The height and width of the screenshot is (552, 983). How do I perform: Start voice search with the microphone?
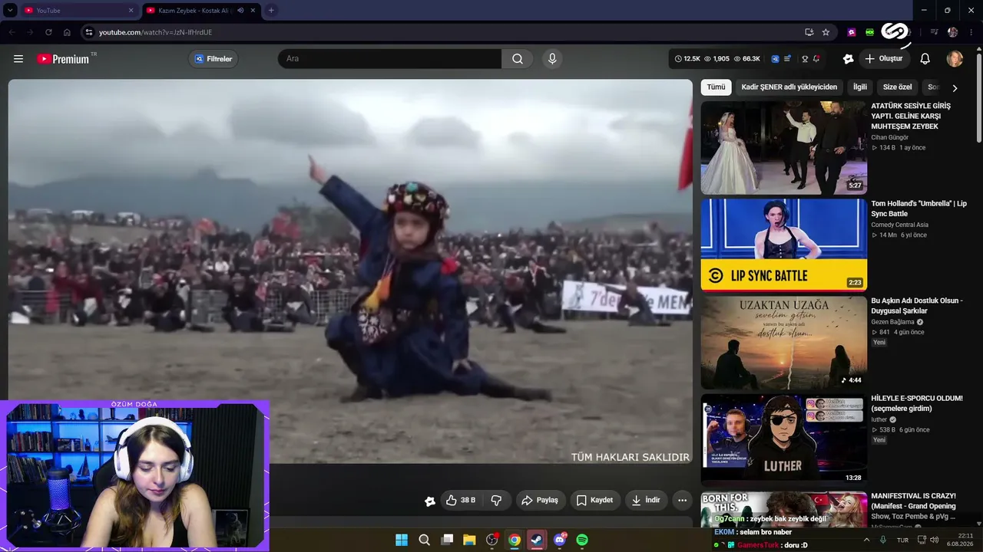point(551,59)
